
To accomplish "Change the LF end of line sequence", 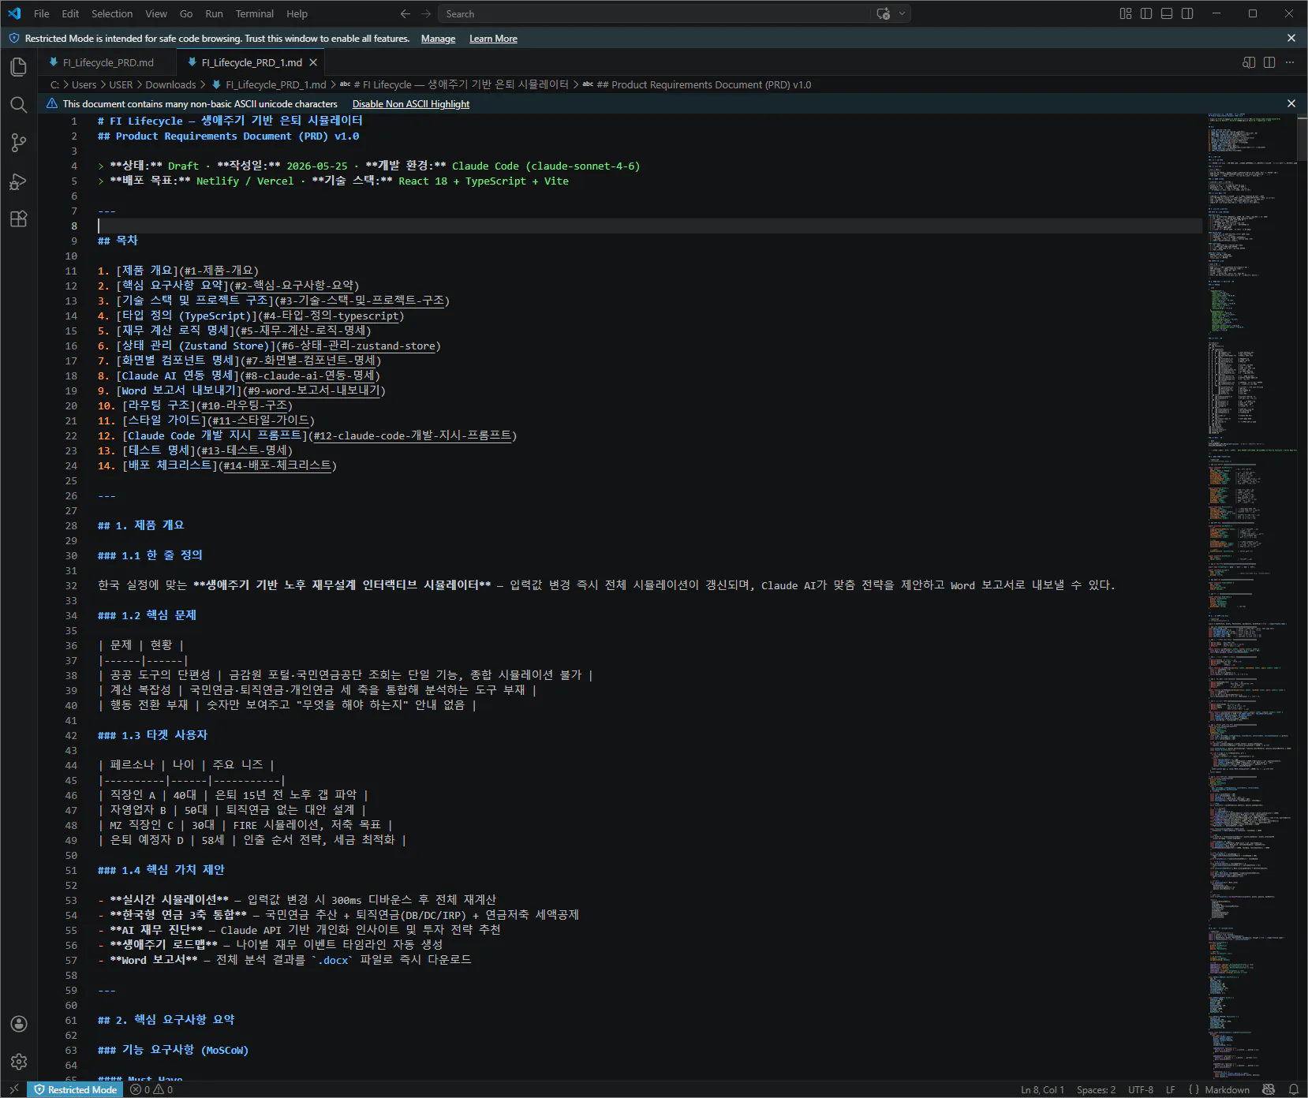I will click(x=1171, y=1089).
